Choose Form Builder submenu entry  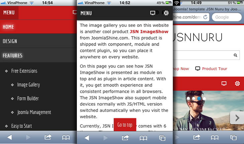[28, 98]
